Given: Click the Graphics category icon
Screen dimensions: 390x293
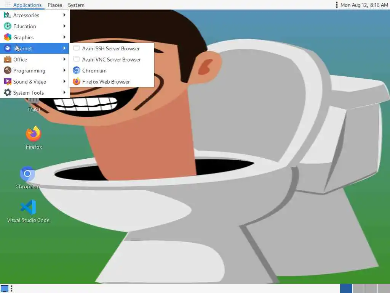Looking at the screenshot, I should (x=8, y=37).
